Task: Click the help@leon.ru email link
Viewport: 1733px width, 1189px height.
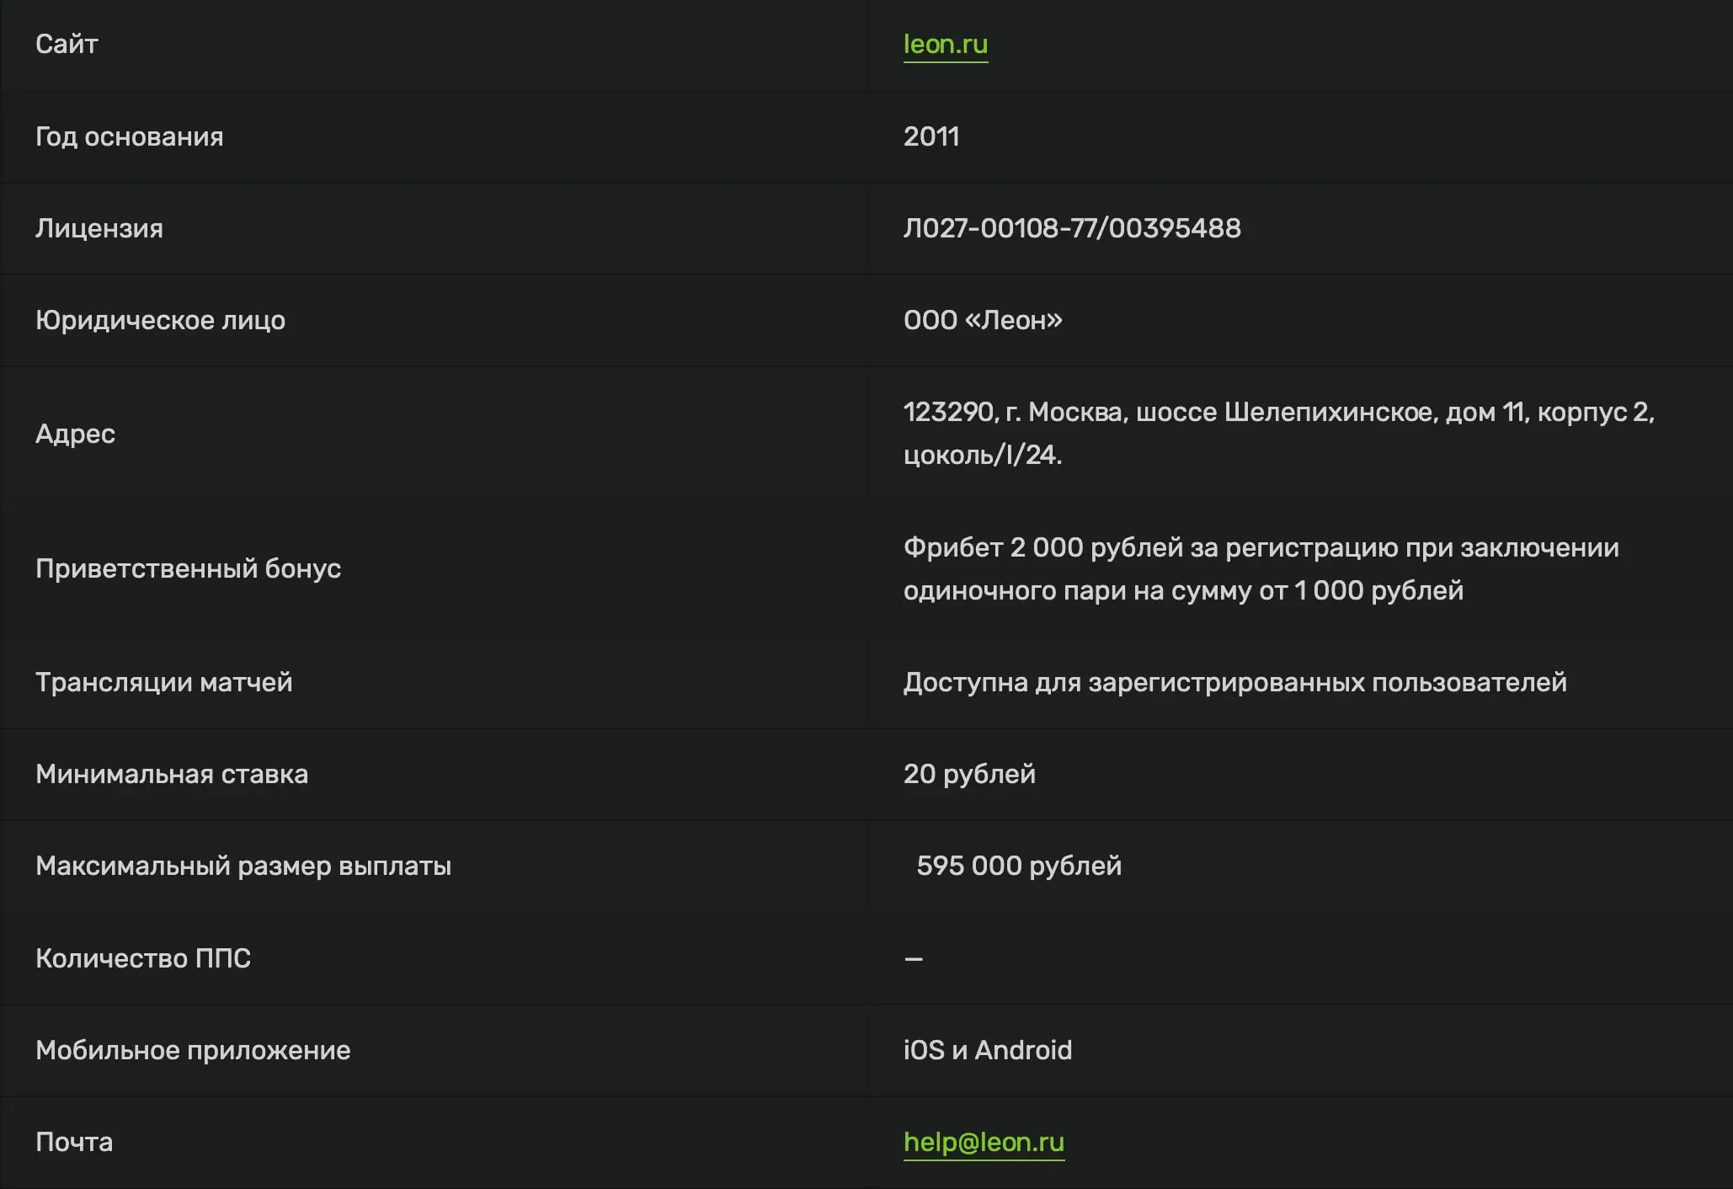Action: pos(984,1142)
